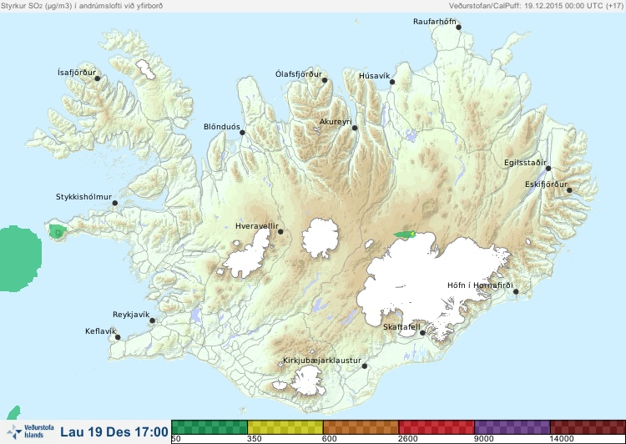Screen dimensions: 626x444
Task: Click the Raufarhöfn station dot
Action: coord(459,28)
